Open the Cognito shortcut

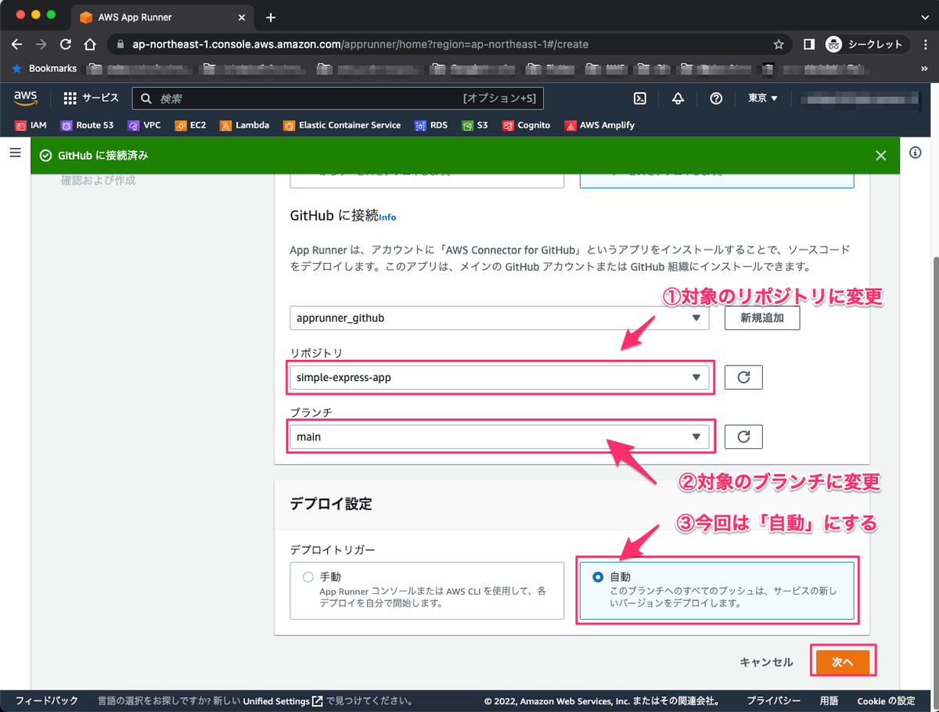pos(526,125)
